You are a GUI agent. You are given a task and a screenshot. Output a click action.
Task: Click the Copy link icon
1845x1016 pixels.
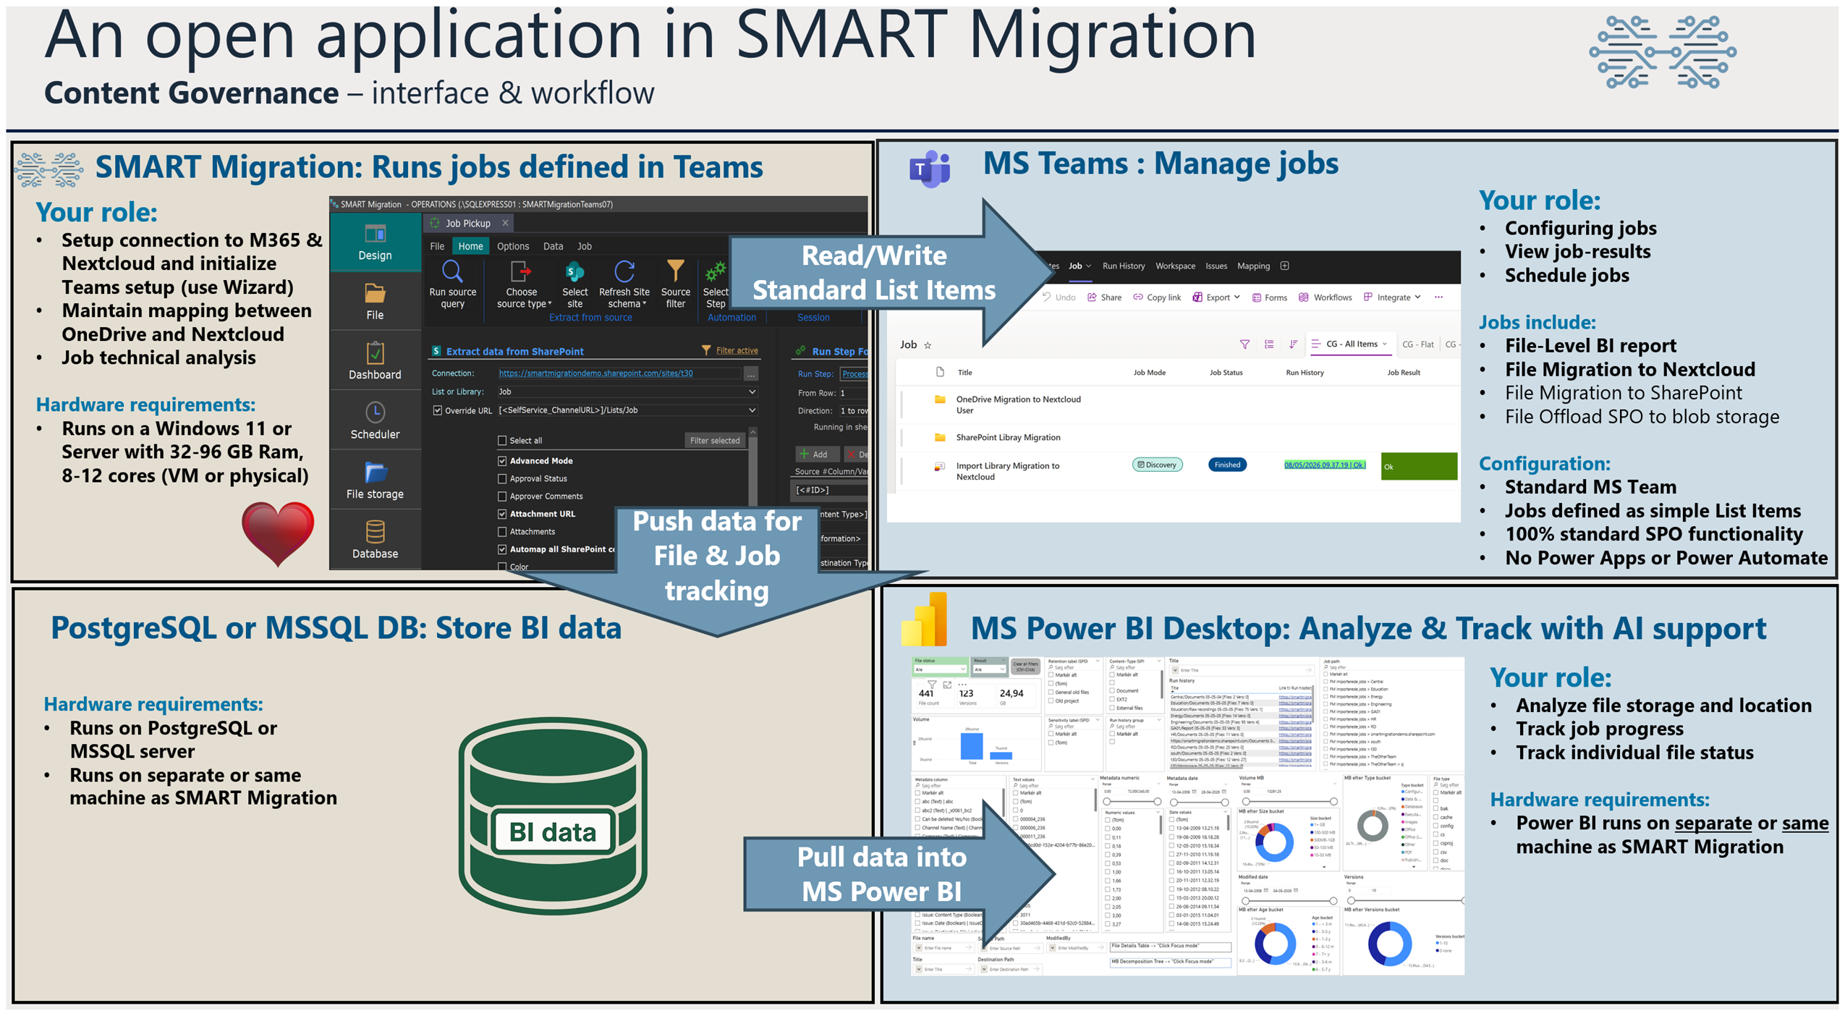(1138, 297)
